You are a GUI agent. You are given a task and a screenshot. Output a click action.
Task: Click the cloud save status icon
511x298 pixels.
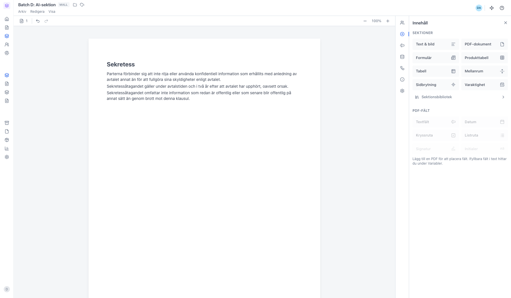pyautogui.click(x=82, y=5)
